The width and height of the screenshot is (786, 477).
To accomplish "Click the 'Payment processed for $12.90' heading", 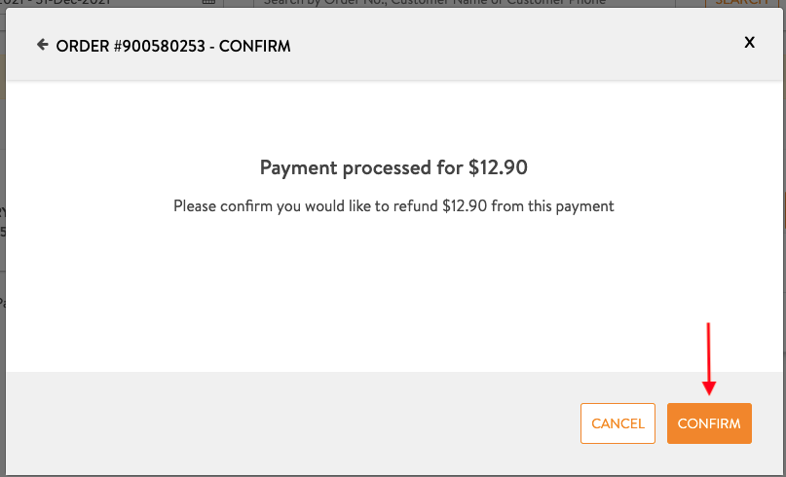I will pyautogui.click(x=393, y=167).
